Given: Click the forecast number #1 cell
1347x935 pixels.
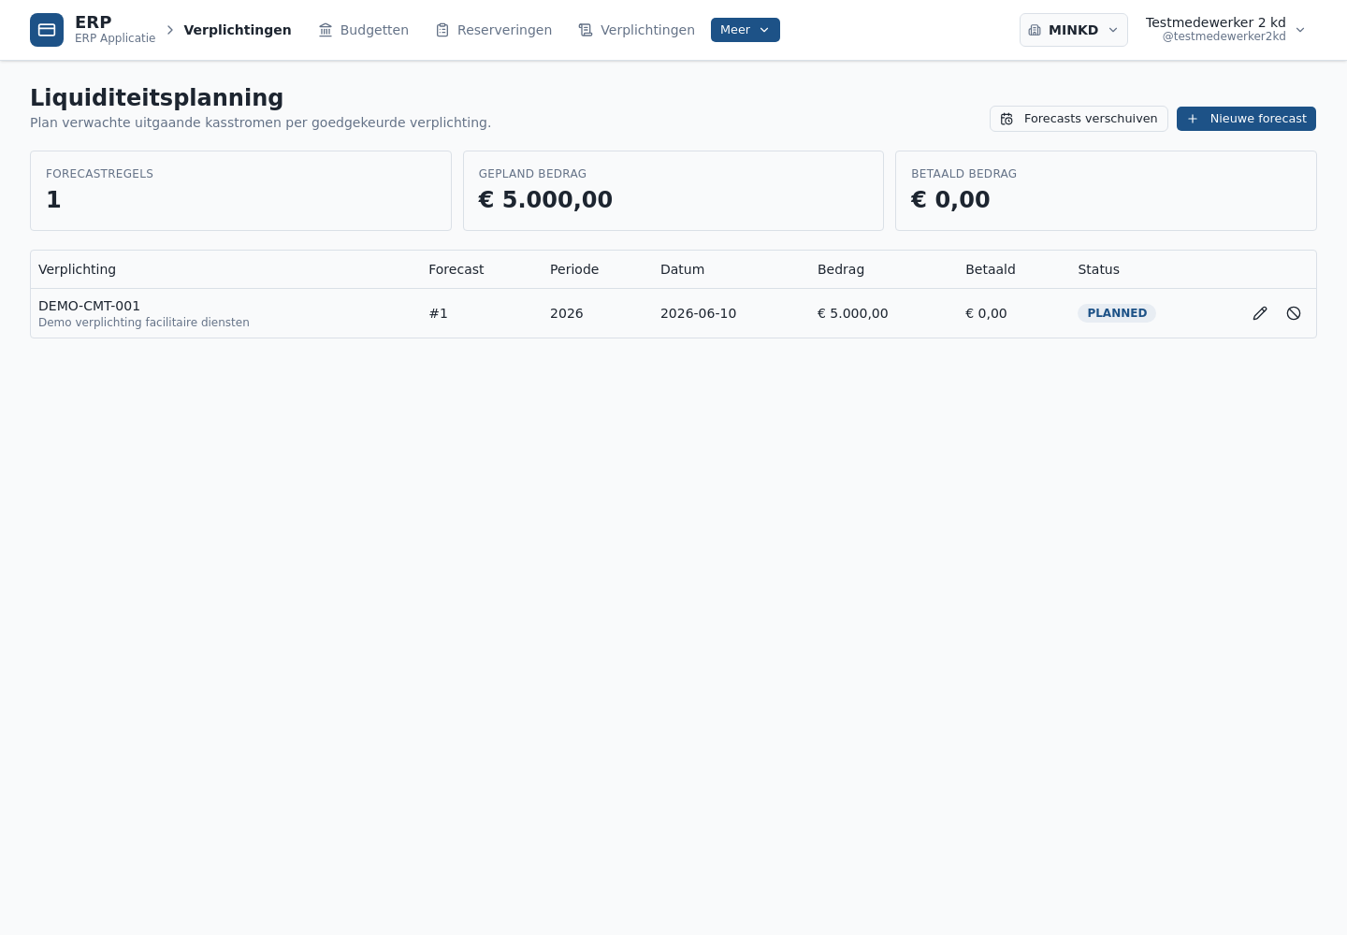Looking at the screenshot, I should coord(438,313).
